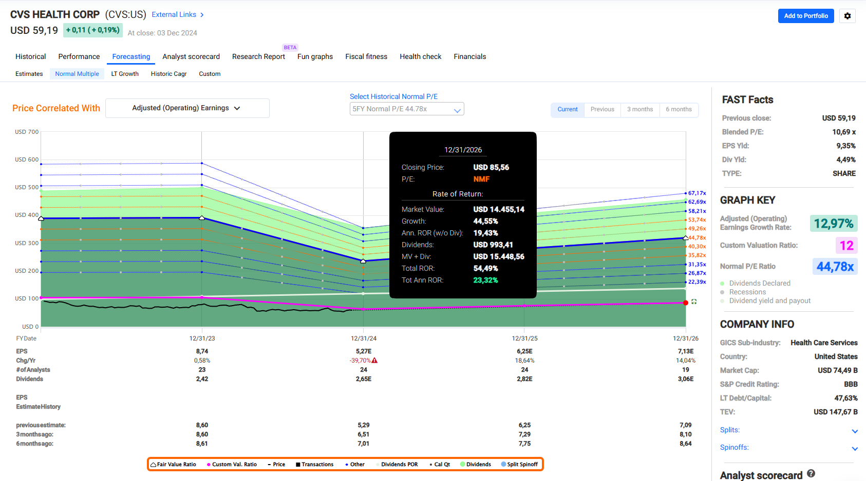The image size is (866, 481).
Task: Click the Add to Portfolio button
Action: point(805,16)
